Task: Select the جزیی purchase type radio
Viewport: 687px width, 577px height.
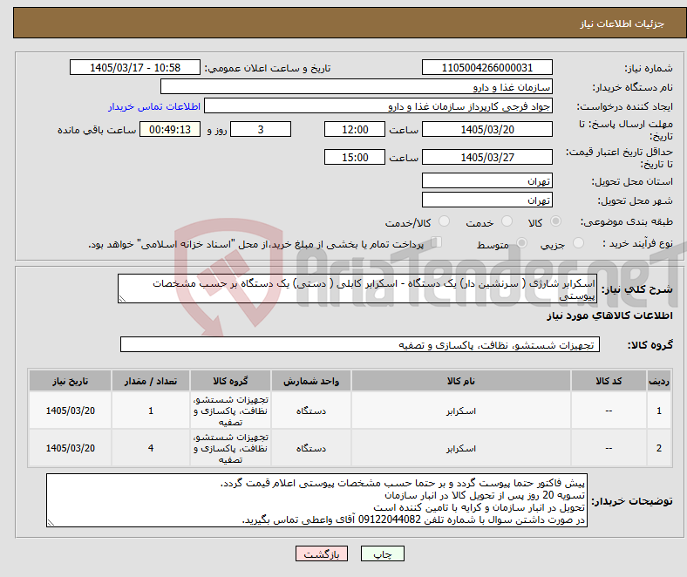Action: click(x=578, y=242)
